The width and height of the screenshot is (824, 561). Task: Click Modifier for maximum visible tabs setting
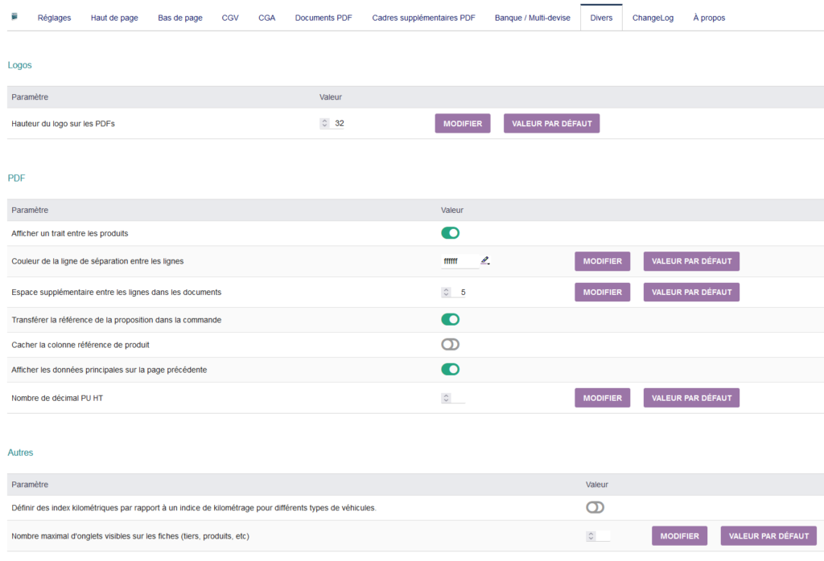679,536
